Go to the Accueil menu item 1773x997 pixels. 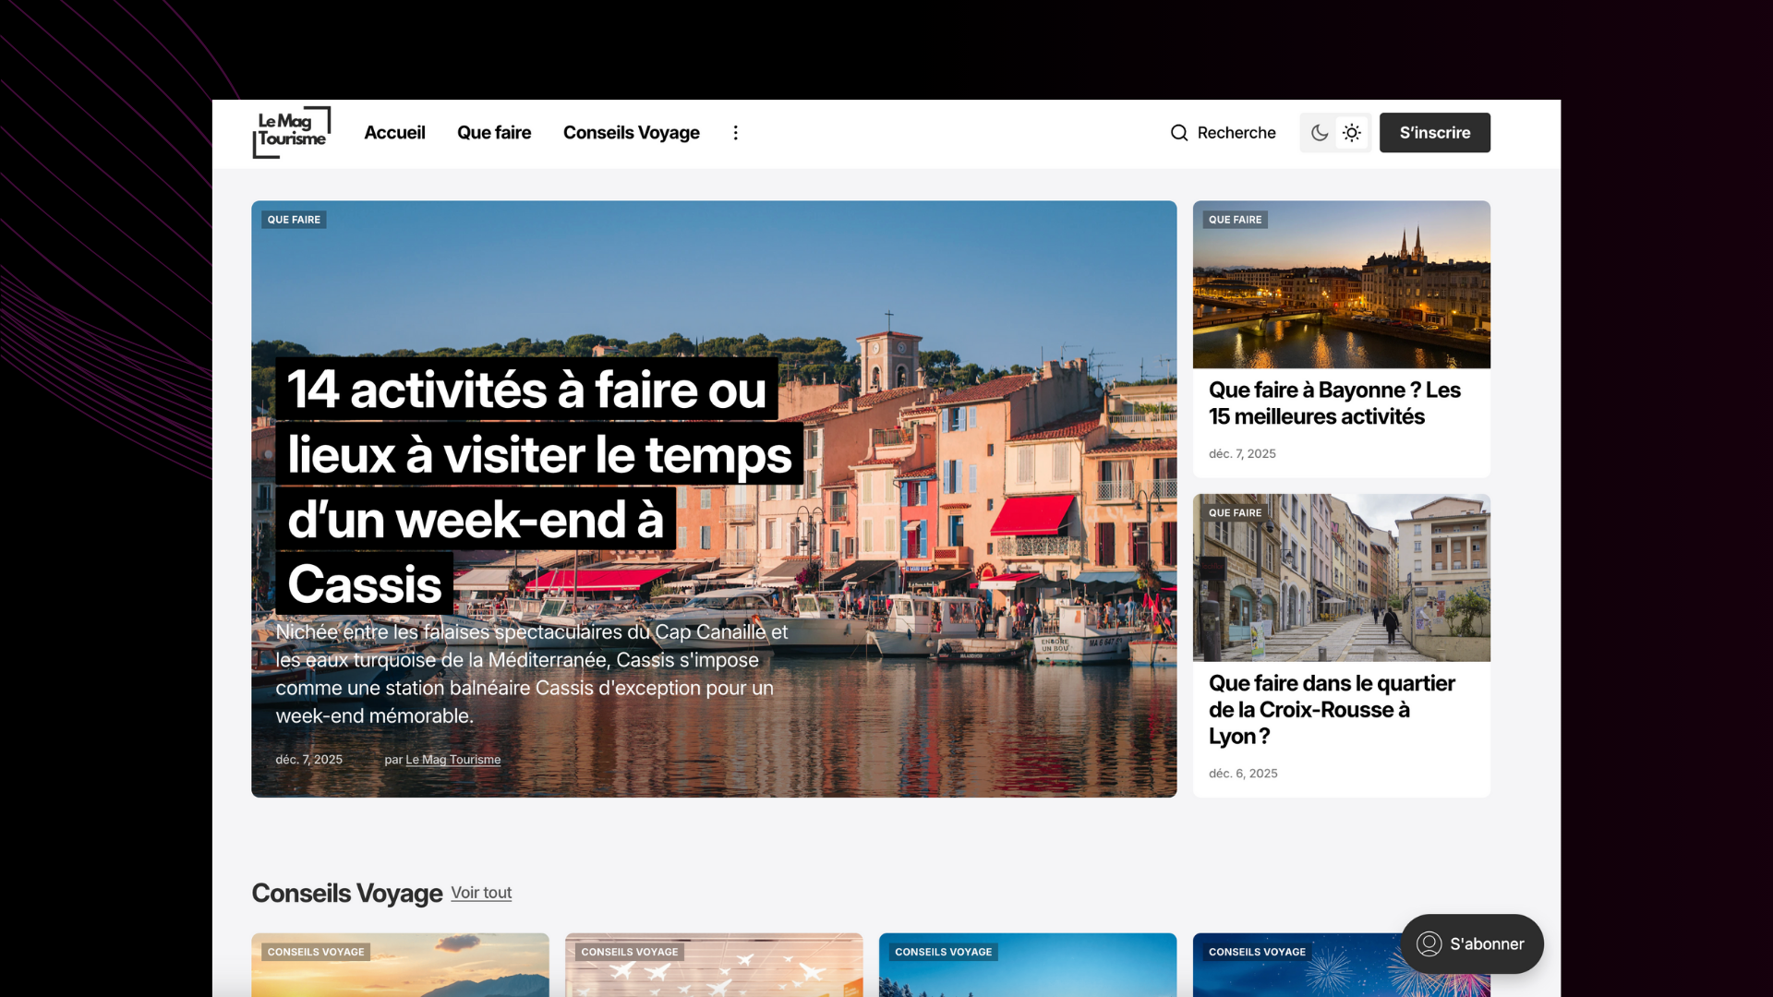[394, 133]
